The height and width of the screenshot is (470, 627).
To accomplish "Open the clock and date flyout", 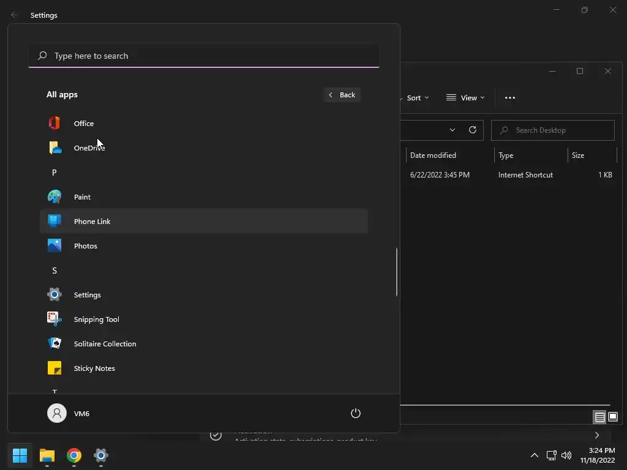I will [x=598, y=455].
